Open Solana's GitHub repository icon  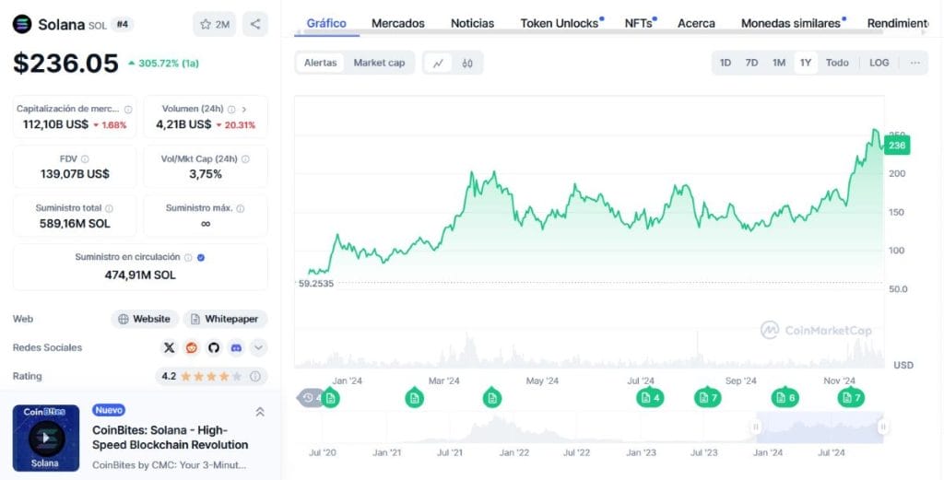214,347
